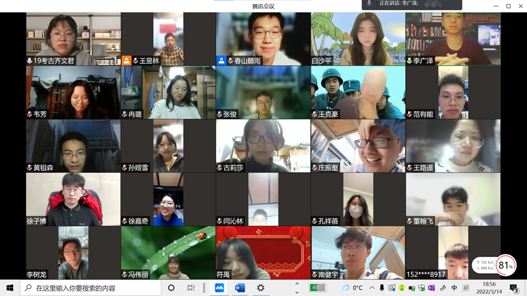Toggle the Chinese IME indicator 中
Image resolution: width=527 pixels, height=296 pixels.
(454, 287)
